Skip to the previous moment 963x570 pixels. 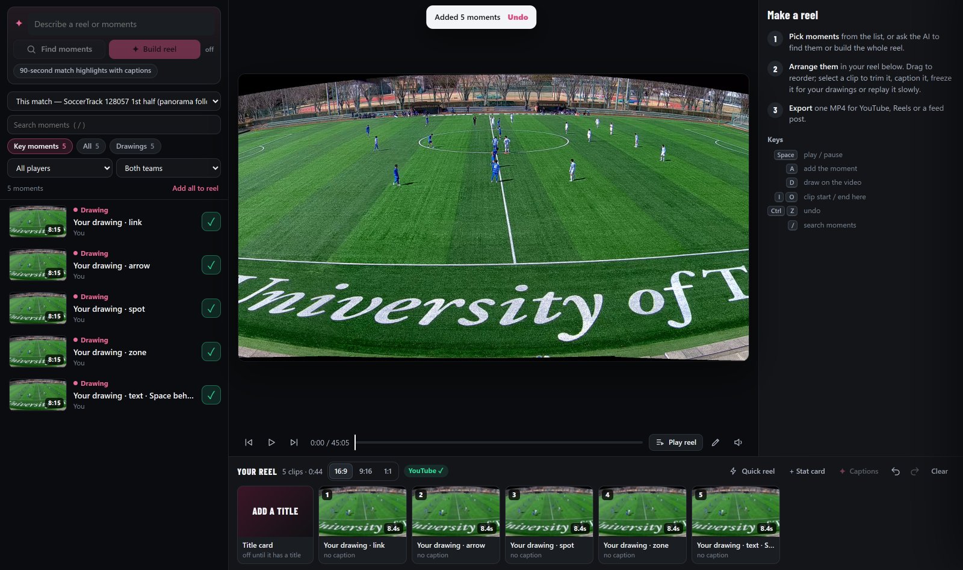coord(249,442)
